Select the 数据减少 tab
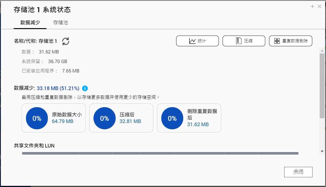The image size is (326, 187). tap(30, 22)
